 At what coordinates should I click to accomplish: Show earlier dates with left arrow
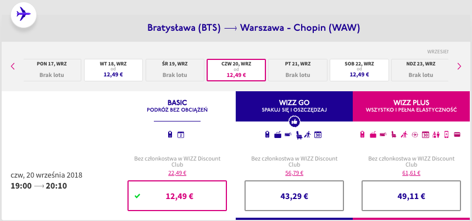tap(13, 66)
